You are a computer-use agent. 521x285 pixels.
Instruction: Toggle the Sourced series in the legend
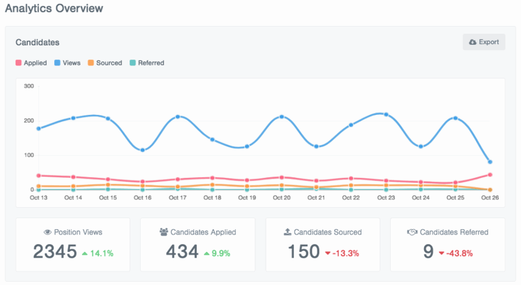[x=109, y=63]
